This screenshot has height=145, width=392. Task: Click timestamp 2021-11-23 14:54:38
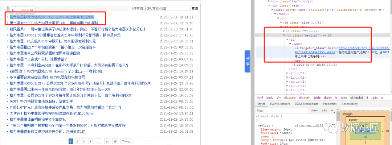coord(176,132)
